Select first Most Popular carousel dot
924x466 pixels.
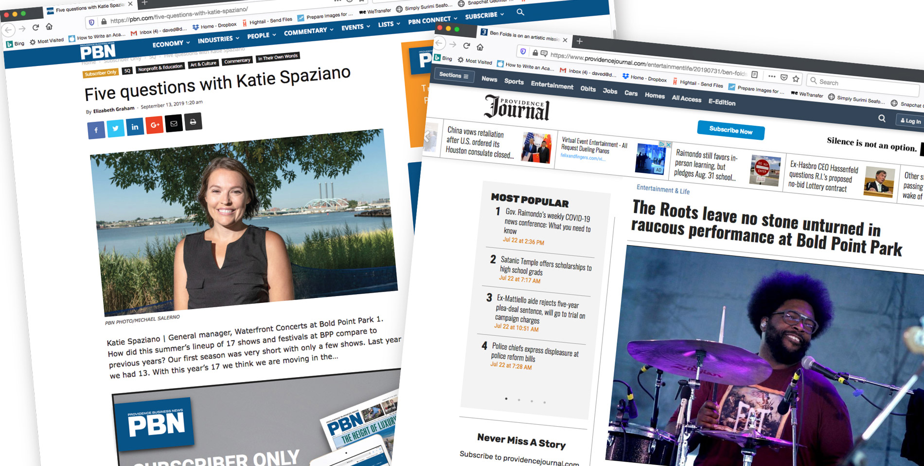pos(506,399)
